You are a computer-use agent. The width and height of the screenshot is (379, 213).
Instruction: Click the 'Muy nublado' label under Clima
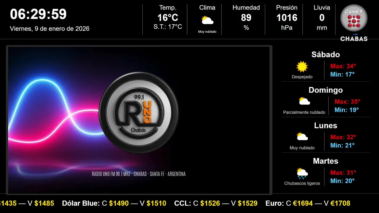point(207,32)
